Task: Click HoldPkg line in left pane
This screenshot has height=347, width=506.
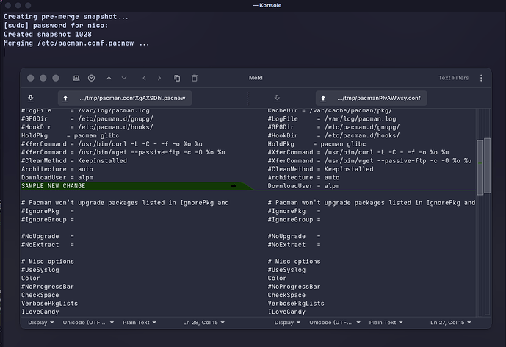Action: (x=70, y=135)
